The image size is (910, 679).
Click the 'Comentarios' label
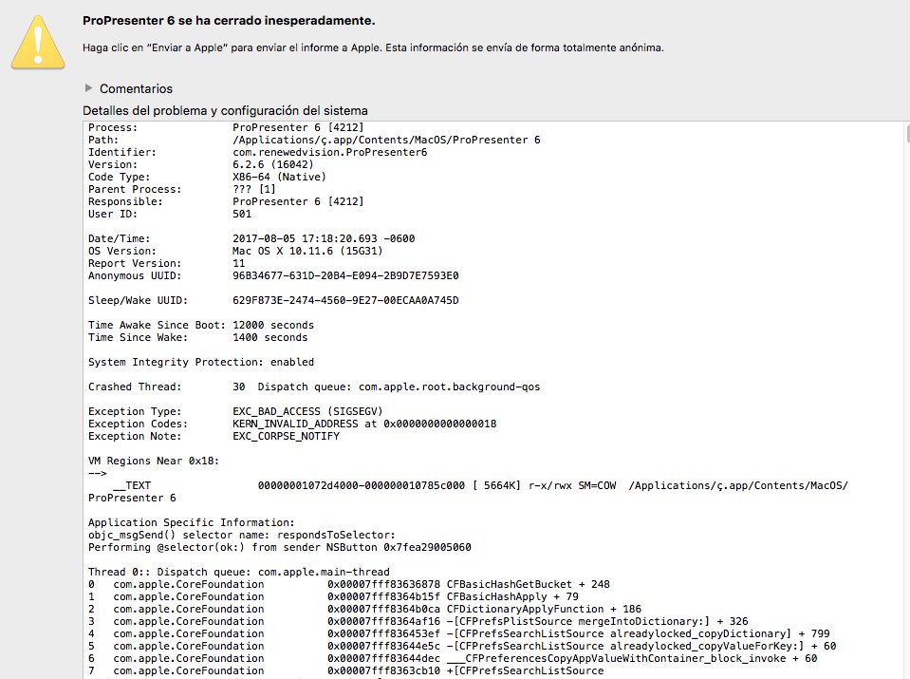(136, 89)
